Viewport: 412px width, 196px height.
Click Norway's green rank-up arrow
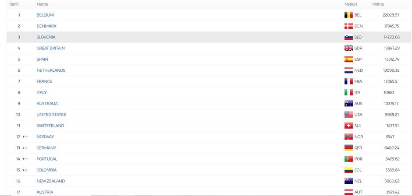(x=24, y=137)
